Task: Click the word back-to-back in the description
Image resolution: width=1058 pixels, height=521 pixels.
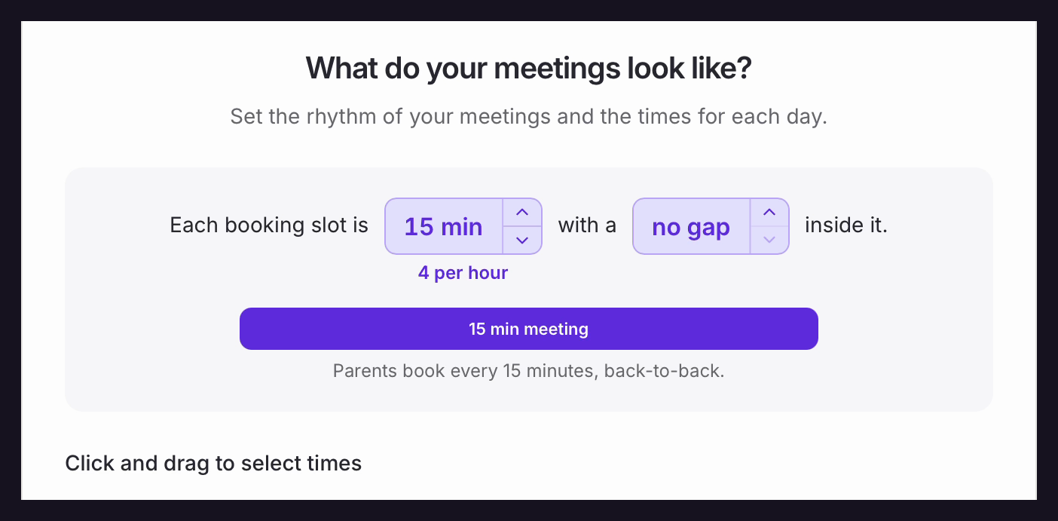Action: point(664,371)
